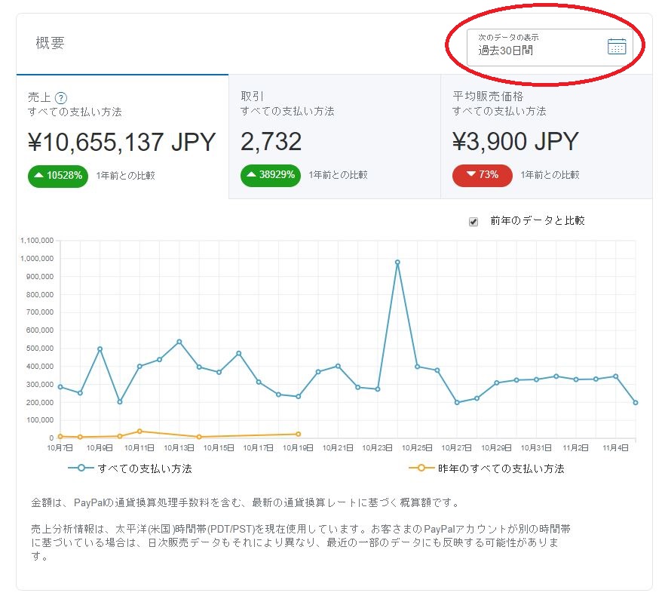Click the 10月7日 axis label
The width and height of the screenshot is (665, 599).
point(60,447)
